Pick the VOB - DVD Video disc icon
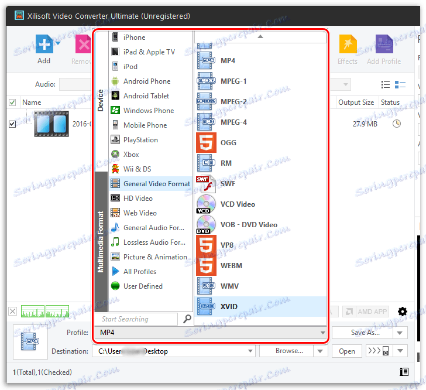The width and height of the screenshot is (426, 390). pos(205,225)
